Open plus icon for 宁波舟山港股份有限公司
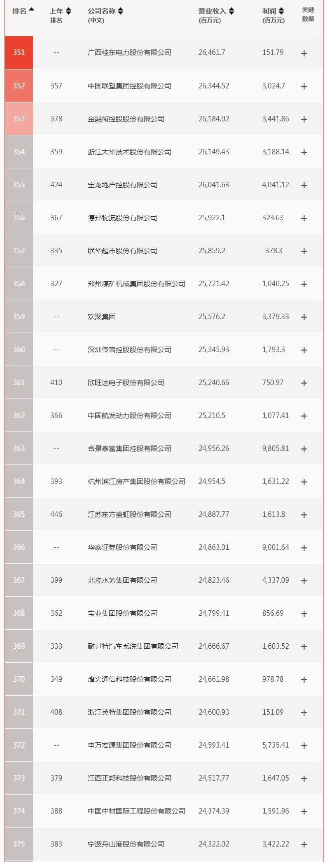The height and width of the screenshot is (862, 325). [304, 844]
